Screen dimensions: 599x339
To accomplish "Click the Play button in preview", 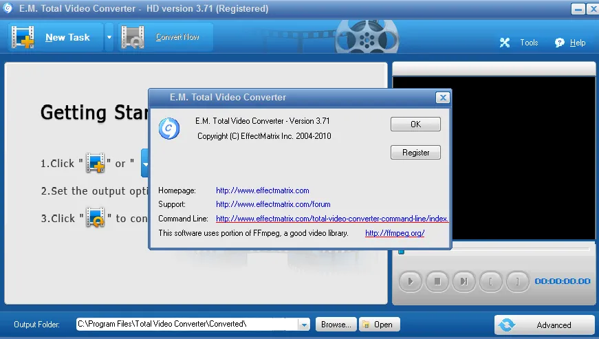I will (x=411, y=281).
